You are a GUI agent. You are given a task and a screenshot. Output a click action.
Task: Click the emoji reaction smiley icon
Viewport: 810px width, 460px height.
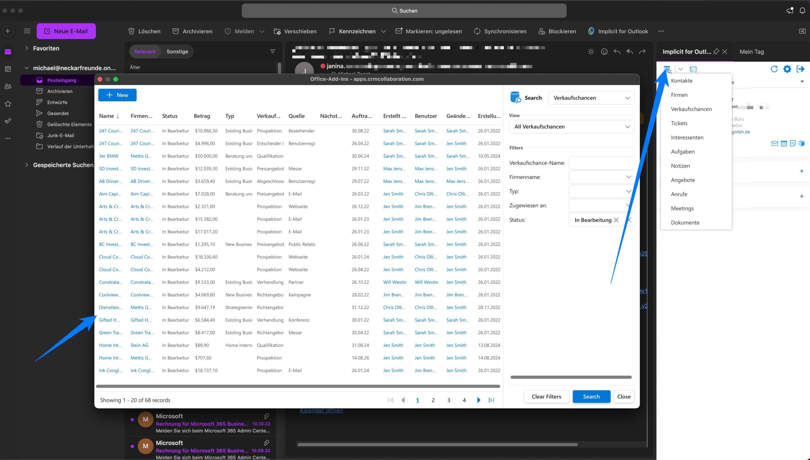click(604, 51)
